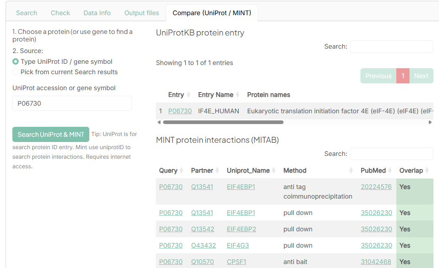
Task: Open the P06730 UniProt entry link
Action: coord(180,111)
